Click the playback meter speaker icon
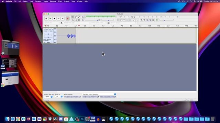This screenshot has height=123, width=220. coord(132,17)
